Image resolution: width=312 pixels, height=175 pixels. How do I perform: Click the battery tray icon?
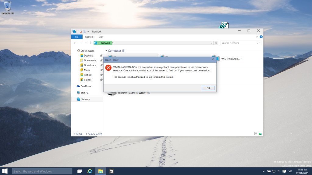tap(269, 171)
